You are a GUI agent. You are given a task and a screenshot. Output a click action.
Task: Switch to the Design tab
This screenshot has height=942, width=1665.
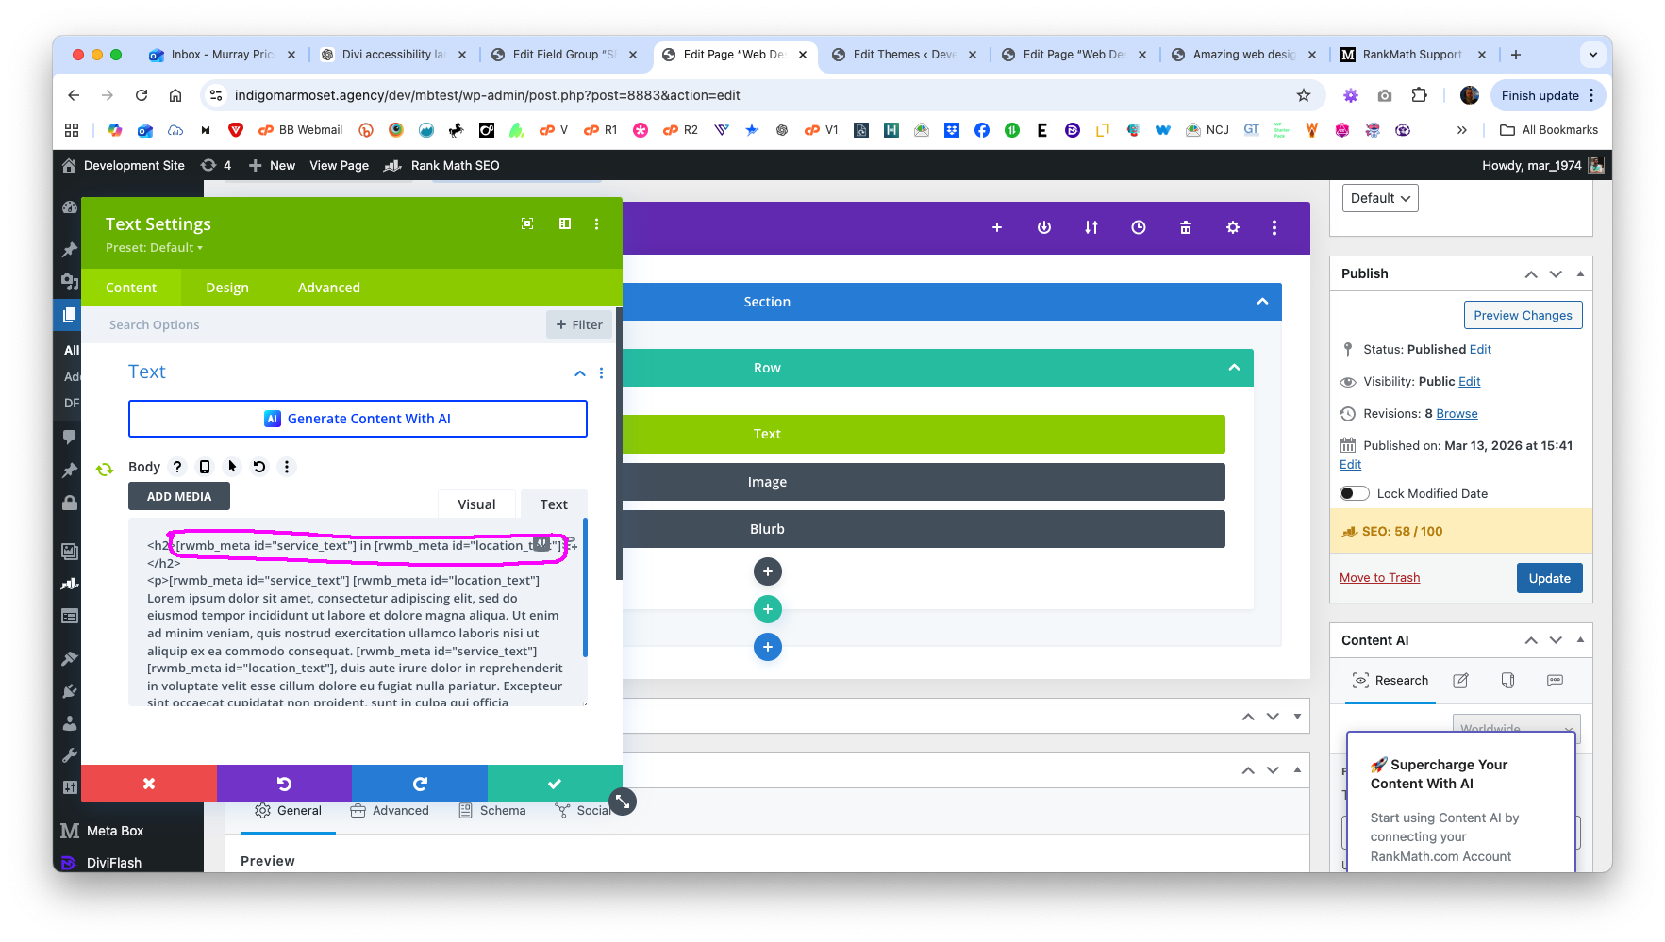(227, 288)
